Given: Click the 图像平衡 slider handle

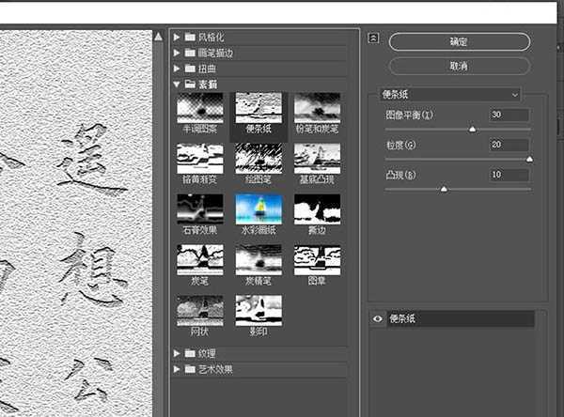Looking at the screenshot, I should pyautogui.click(x=472, y=129).
